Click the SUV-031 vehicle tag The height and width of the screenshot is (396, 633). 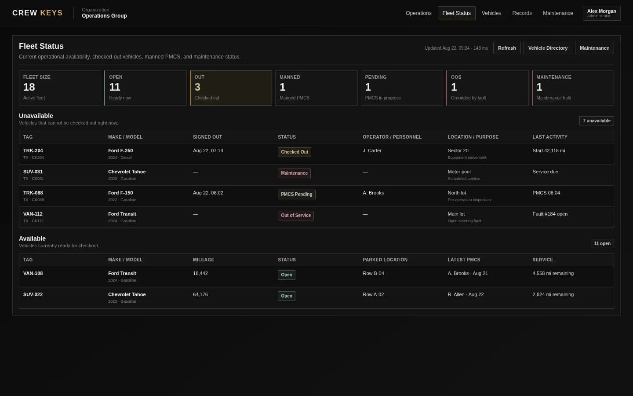click(33, 172)
